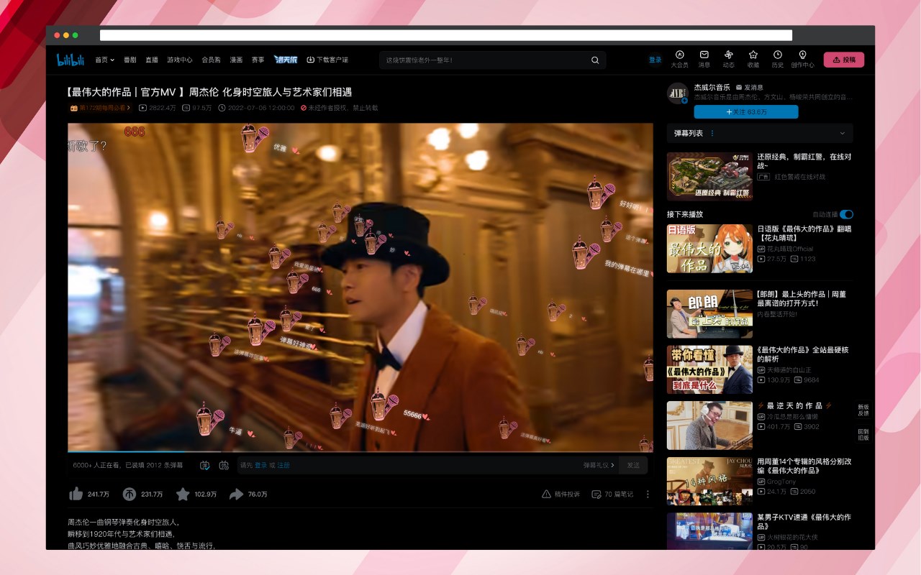The width and height of the screenshot is (921, 575).
Task: Open the 首页 dropdown menu
Action: 105,60
